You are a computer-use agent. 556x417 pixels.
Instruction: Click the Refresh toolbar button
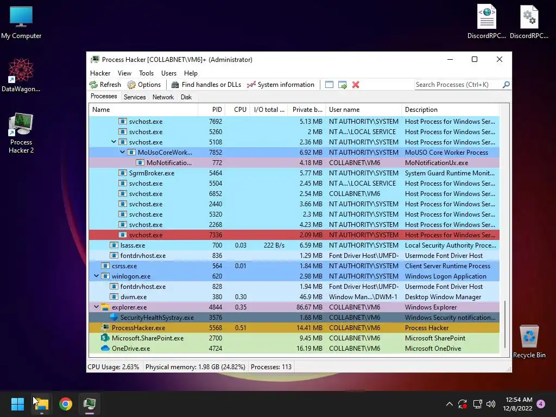click(105, 85)
